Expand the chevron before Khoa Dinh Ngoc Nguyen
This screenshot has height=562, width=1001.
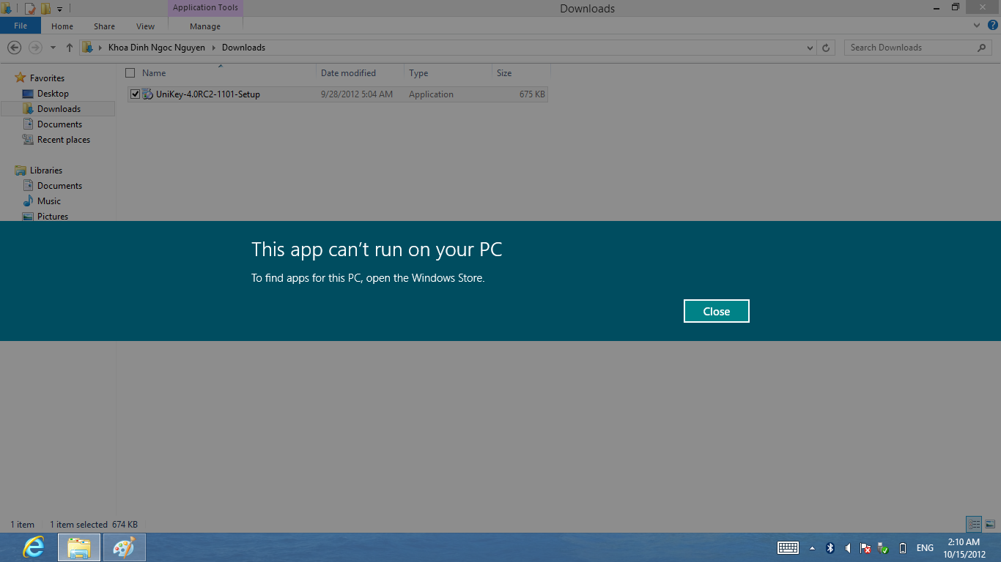click(x=100, y=48)
